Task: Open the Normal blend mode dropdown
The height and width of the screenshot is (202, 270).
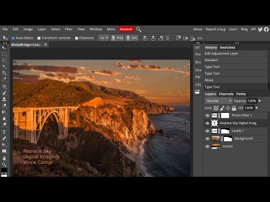Action: [218, 101]
